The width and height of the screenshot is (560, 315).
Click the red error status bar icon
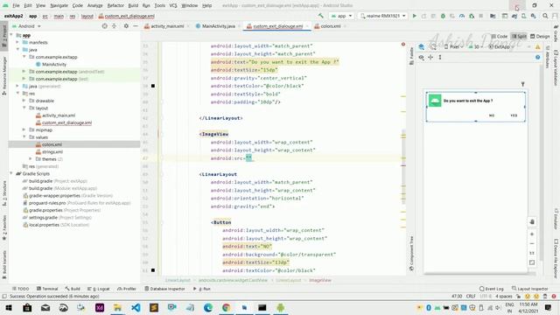click(554, 297)
